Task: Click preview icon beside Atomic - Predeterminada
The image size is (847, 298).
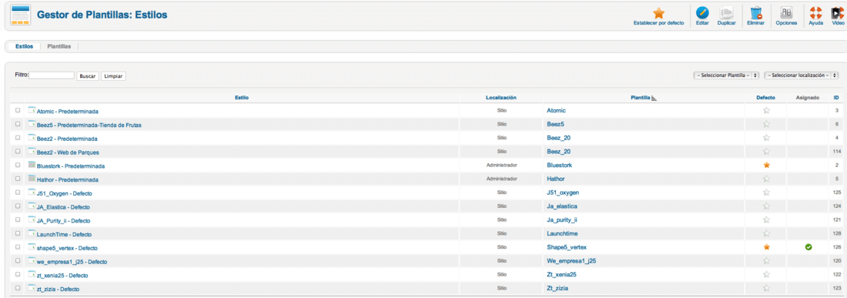Action: coord(32,110)
